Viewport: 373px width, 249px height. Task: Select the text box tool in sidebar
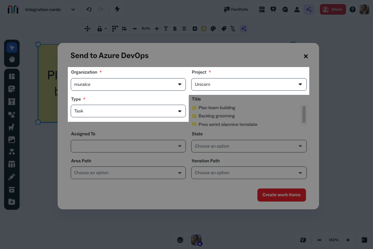tap(12, 102)
